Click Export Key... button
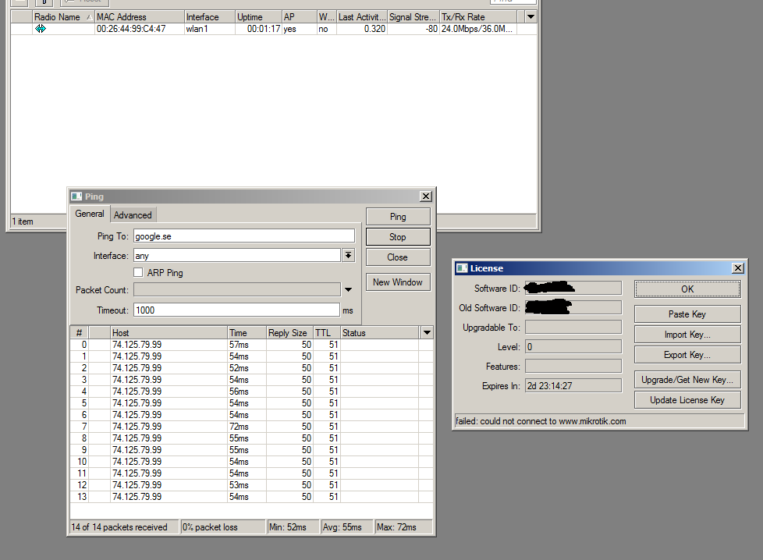Image resolution: width=763 pixels, height=560 pixels. (687, 355)
